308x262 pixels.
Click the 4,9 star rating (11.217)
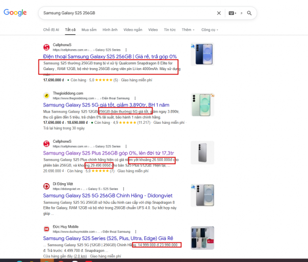[131, 123]
